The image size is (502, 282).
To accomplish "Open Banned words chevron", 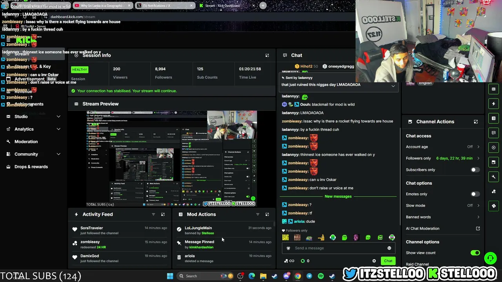I will (478, 217).
